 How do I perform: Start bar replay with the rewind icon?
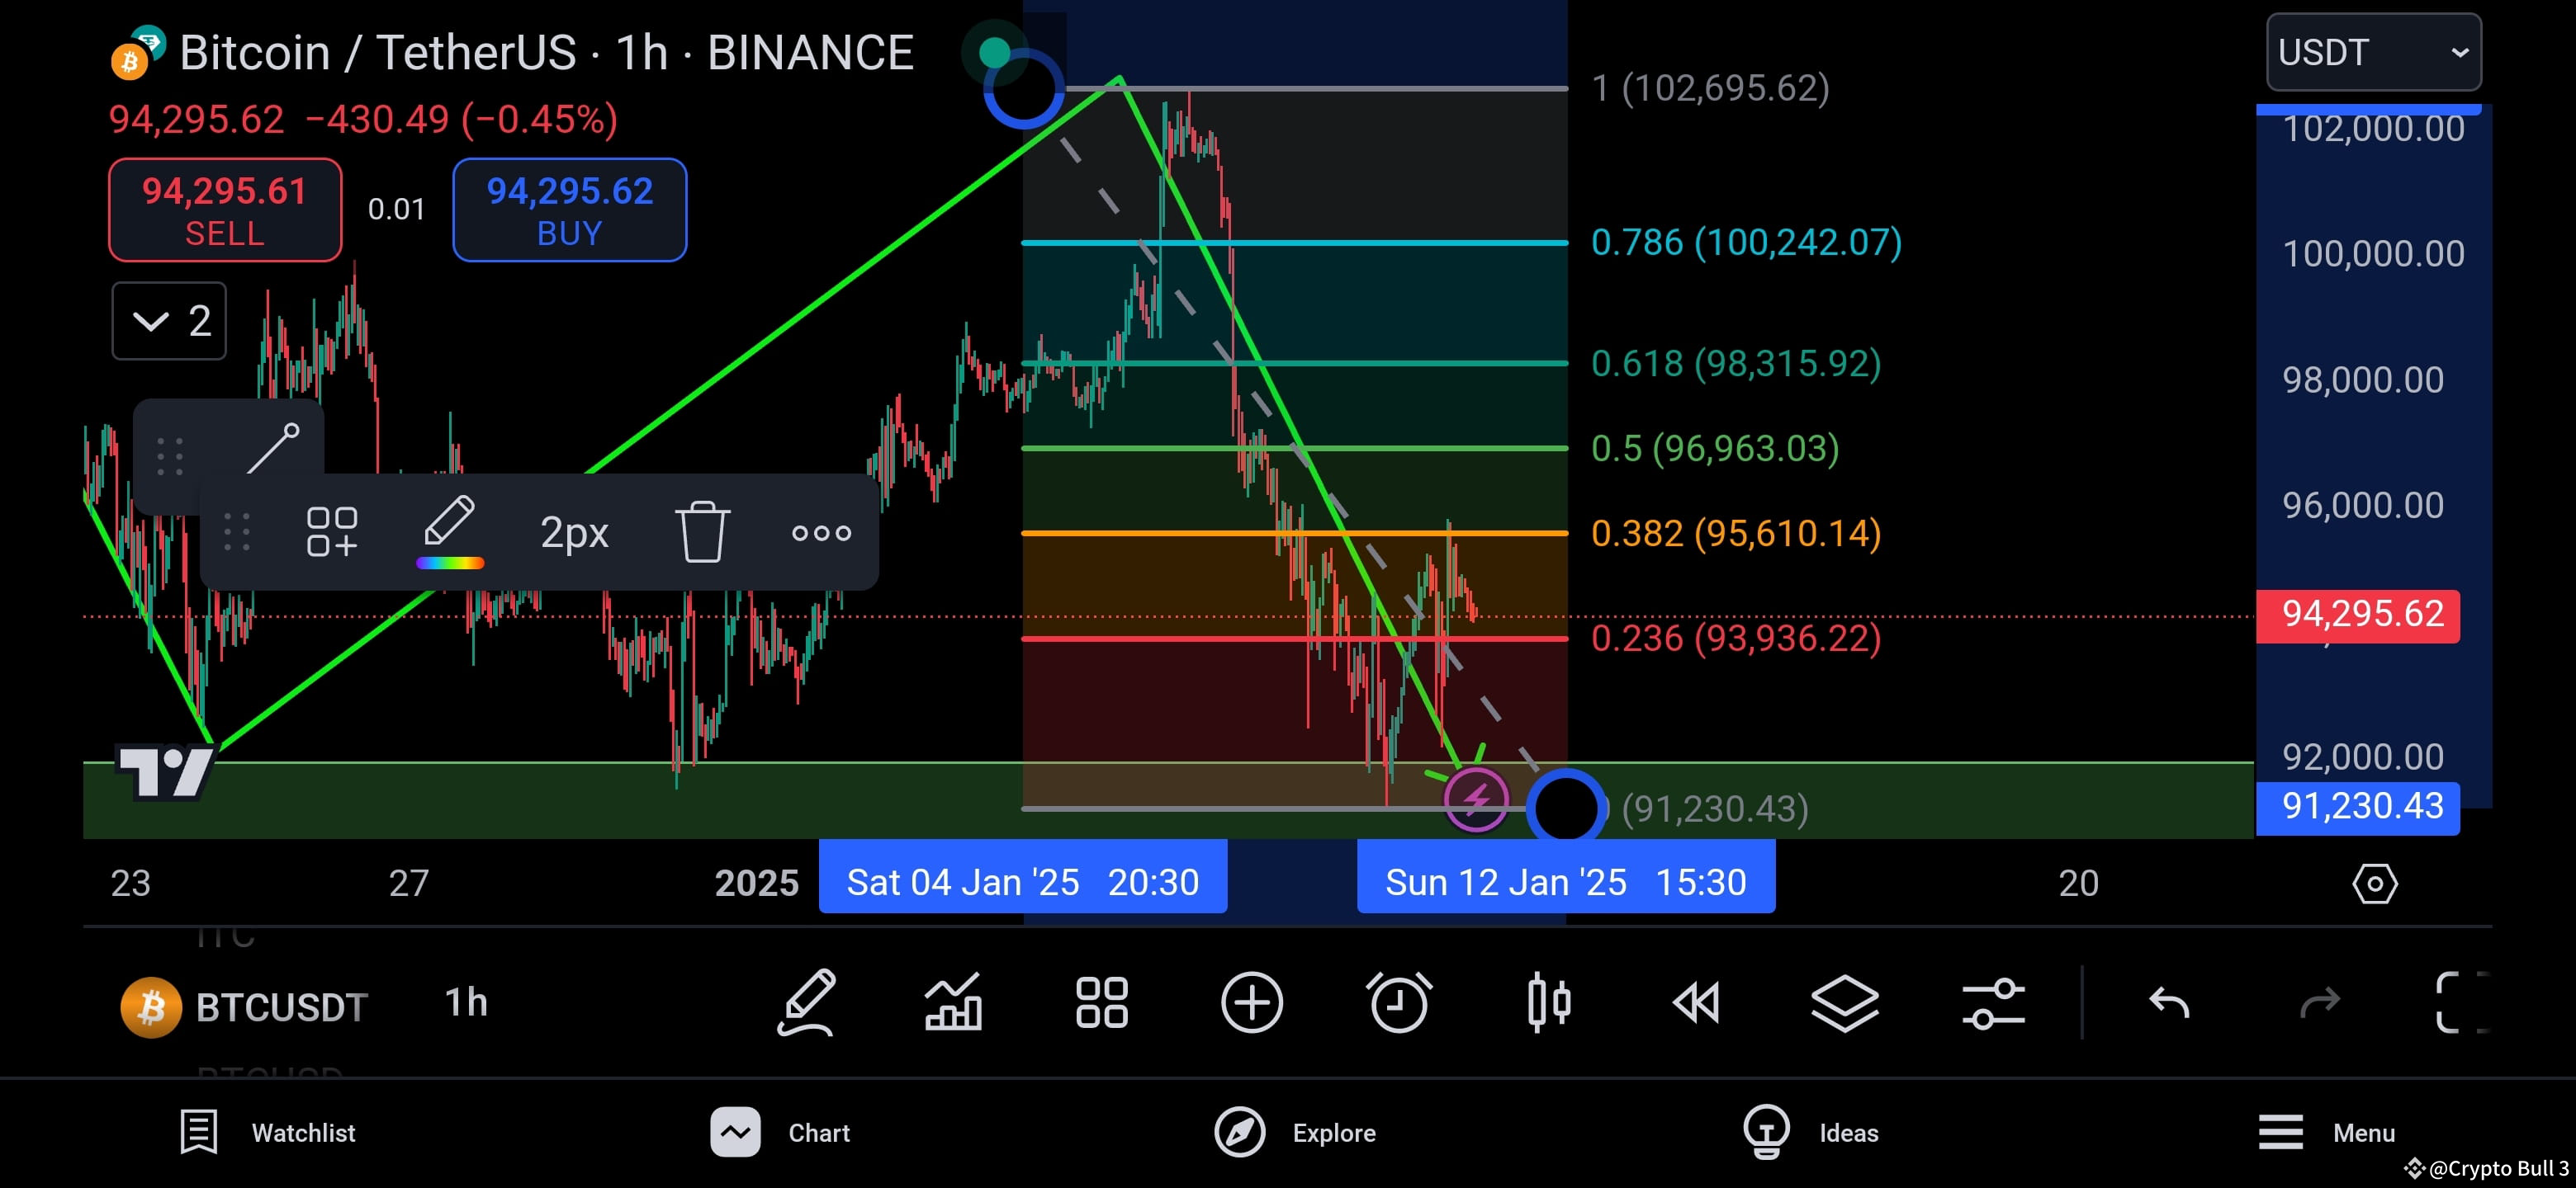(1696, 1003)
